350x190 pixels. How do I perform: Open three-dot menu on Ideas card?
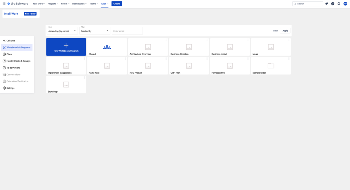point(289,40)
